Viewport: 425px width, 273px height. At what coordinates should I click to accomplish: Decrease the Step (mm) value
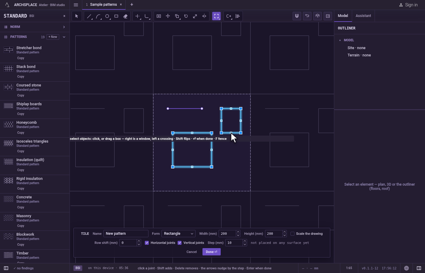click(245, 244)
